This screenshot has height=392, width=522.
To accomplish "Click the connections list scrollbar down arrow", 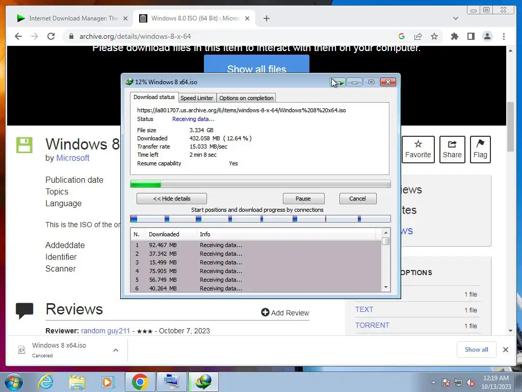I will click(x=386, y=287).
